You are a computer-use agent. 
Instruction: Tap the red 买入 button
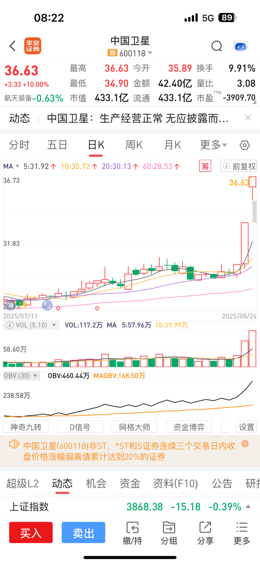31,532
